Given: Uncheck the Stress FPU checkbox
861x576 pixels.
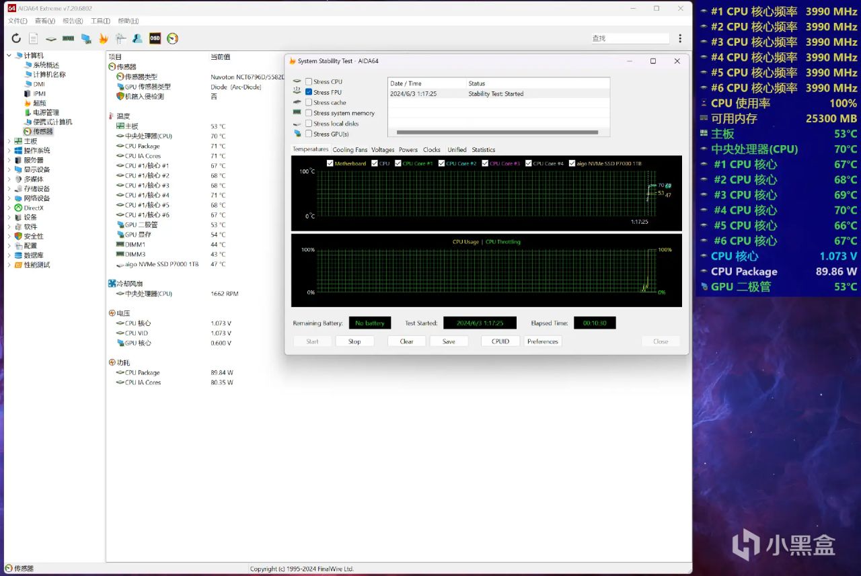Looking at the screenshot, I should tap(309, 92).
